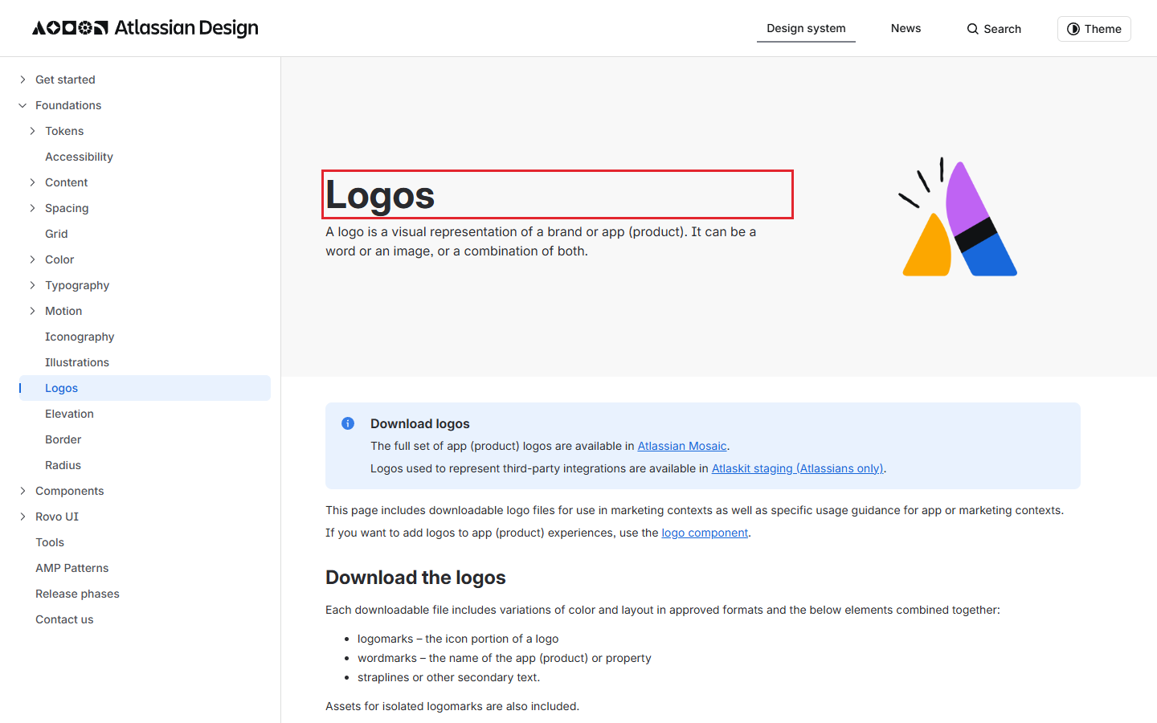Click the Atlassian logo illustration
This screenshot has width=1157, height=723.
click(958, 217)
